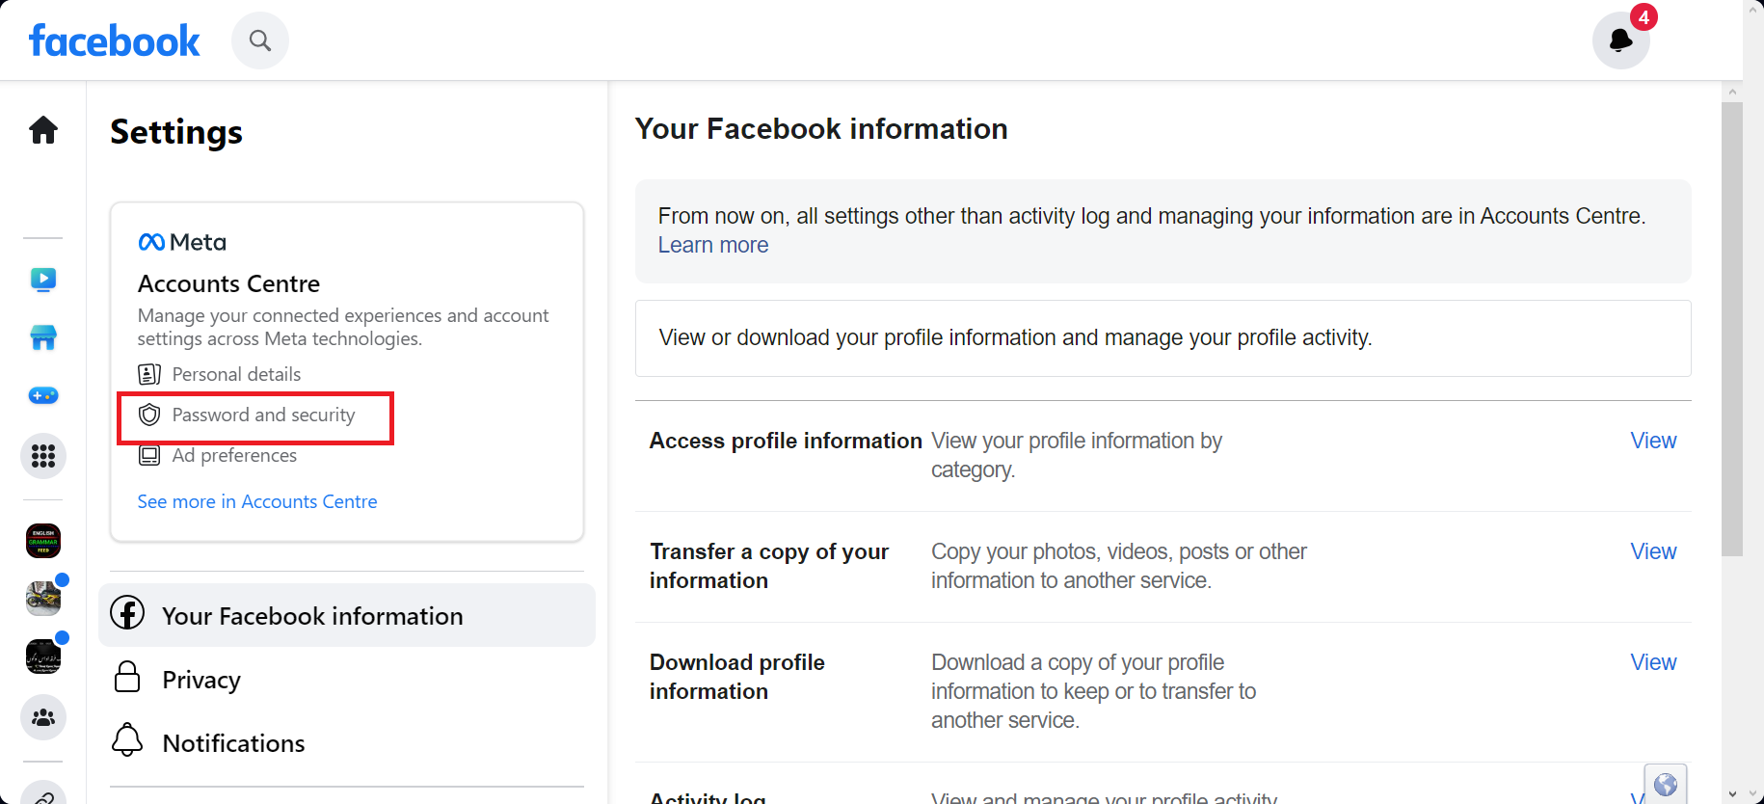Image resolution: width=1764 pixels, height=804 pixels.
Task: Open the Groups people icon
Action: tap(43, 718)
